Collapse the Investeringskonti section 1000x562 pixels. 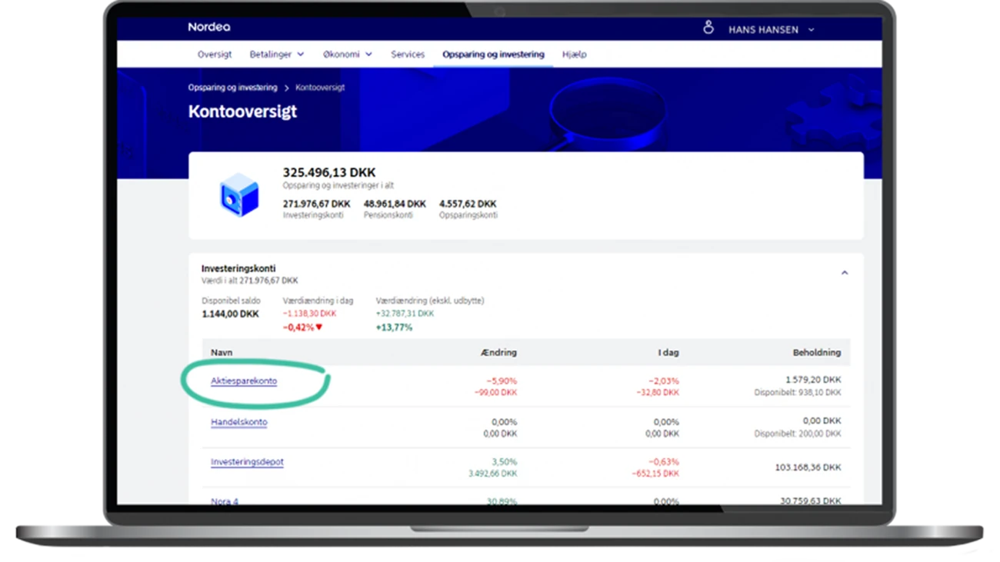(x=844, y=273)
